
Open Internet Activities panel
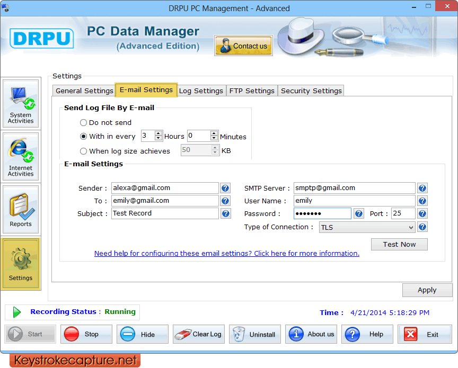tap(21, 156)
